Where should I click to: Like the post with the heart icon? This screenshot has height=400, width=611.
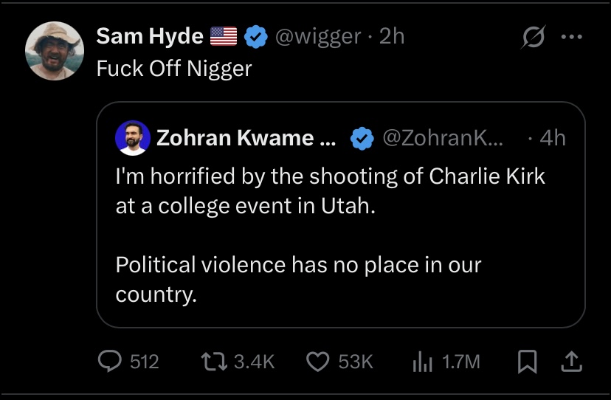317,361
